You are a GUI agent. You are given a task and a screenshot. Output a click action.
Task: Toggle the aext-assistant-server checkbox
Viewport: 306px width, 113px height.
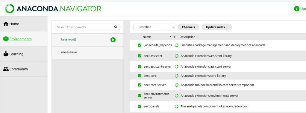[x=140, y=66]
